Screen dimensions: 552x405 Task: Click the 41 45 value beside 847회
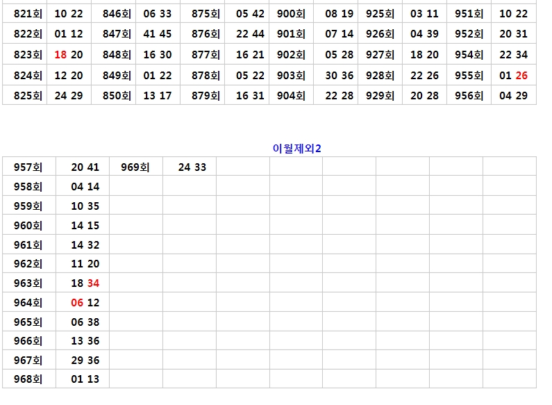point(158,34)
